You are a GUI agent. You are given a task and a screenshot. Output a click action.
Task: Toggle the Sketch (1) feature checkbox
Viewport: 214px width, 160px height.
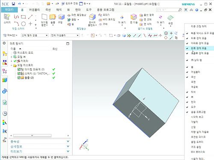point(19,73)
